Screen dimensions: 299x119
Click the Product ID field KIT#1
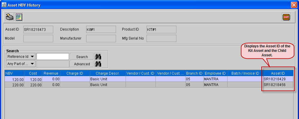coord(161,29)
